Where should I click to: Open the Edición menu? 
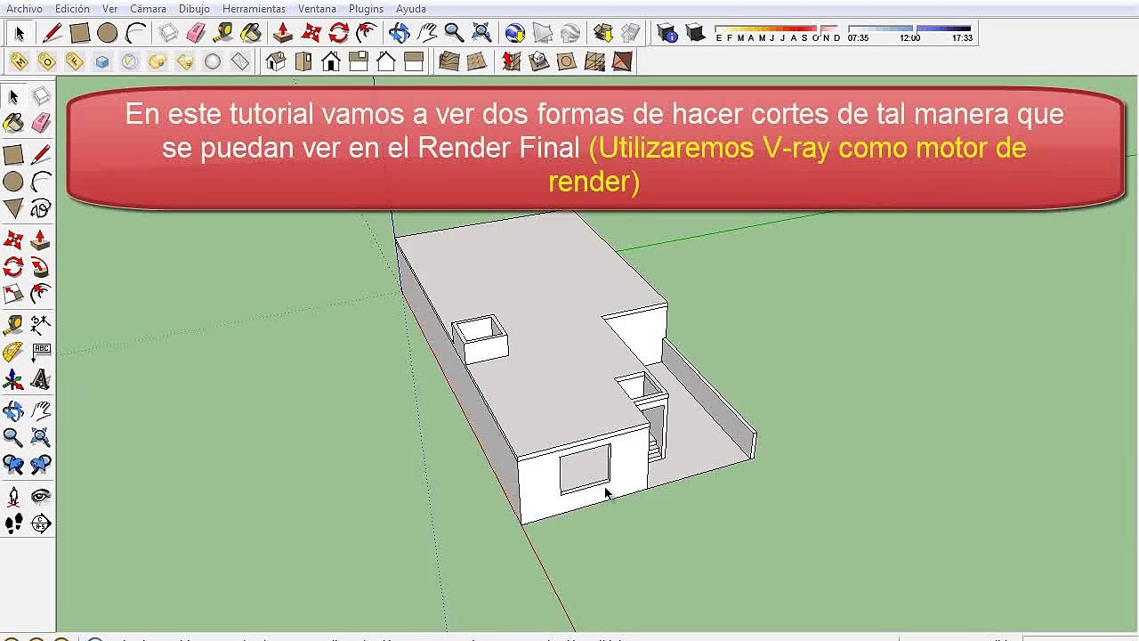pos(72,9)
